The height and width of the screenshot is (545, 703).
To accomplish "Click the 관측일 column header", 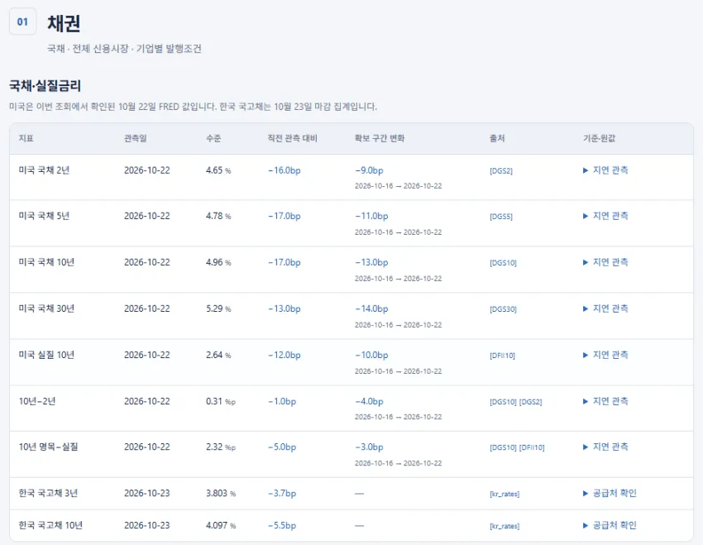I will (136, 138).
